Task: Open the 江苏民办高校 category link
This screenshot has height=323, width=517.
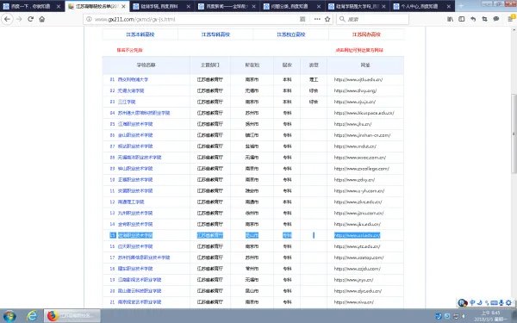Action: pyautogui.click(x=366, y=34)
